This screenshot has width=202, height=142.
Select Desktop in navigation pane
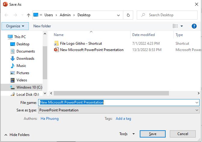point(23,44)
